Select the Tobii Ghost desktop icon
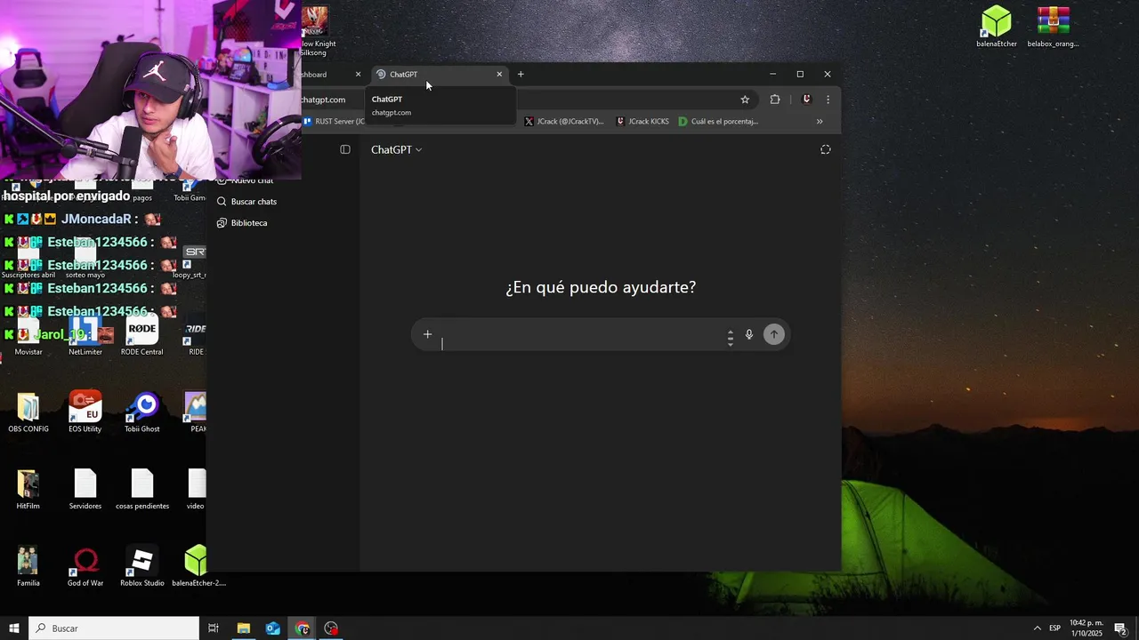 coord(142,412)
